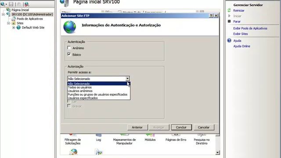The image size is (281, 158).
Task: Collapse the Sites tree node
Action: pyautogui.click(x=8, y=23)
